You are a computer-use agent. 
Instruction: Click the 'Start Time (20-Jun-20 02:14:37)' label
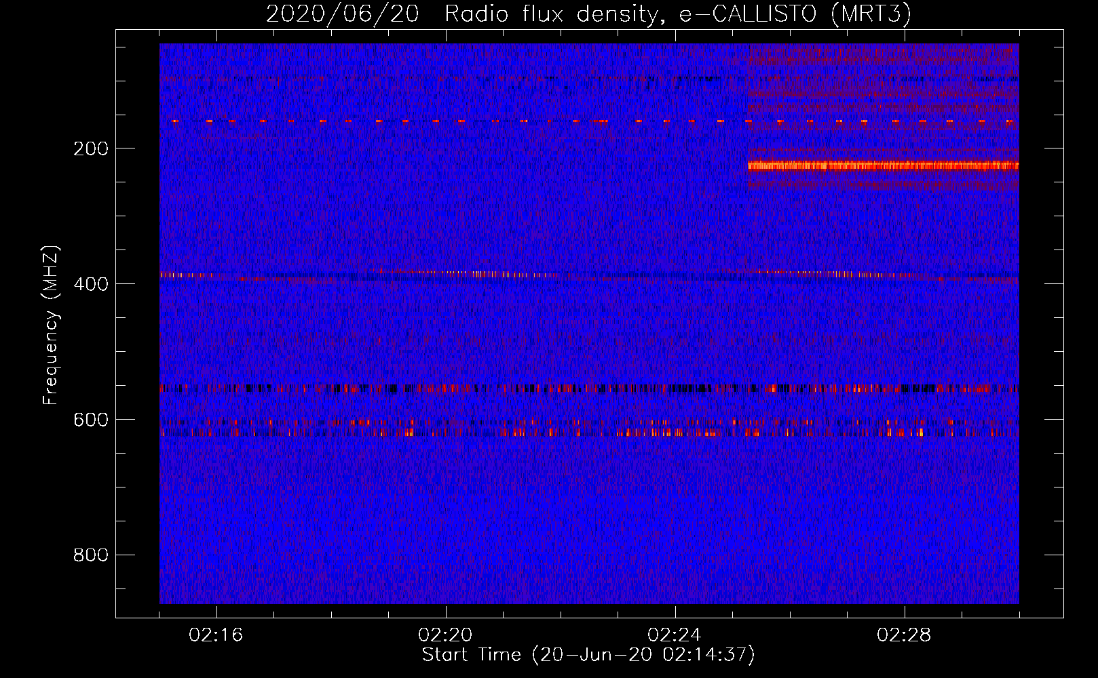click(588, 655)
